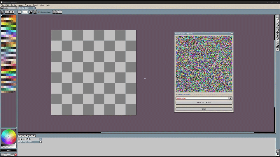Open the Select menu
Image resolution: width=280 pixels, height=157 pixels.
pos(35,5)
